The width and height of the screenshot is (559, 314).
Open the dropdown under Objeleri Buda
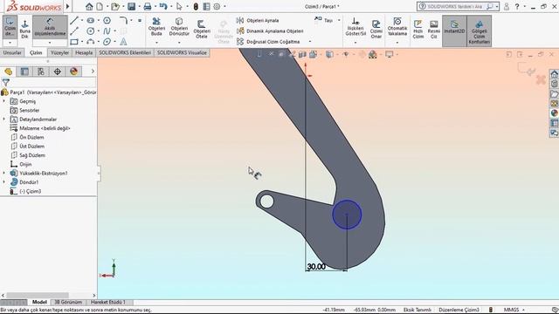click(156, 43)
